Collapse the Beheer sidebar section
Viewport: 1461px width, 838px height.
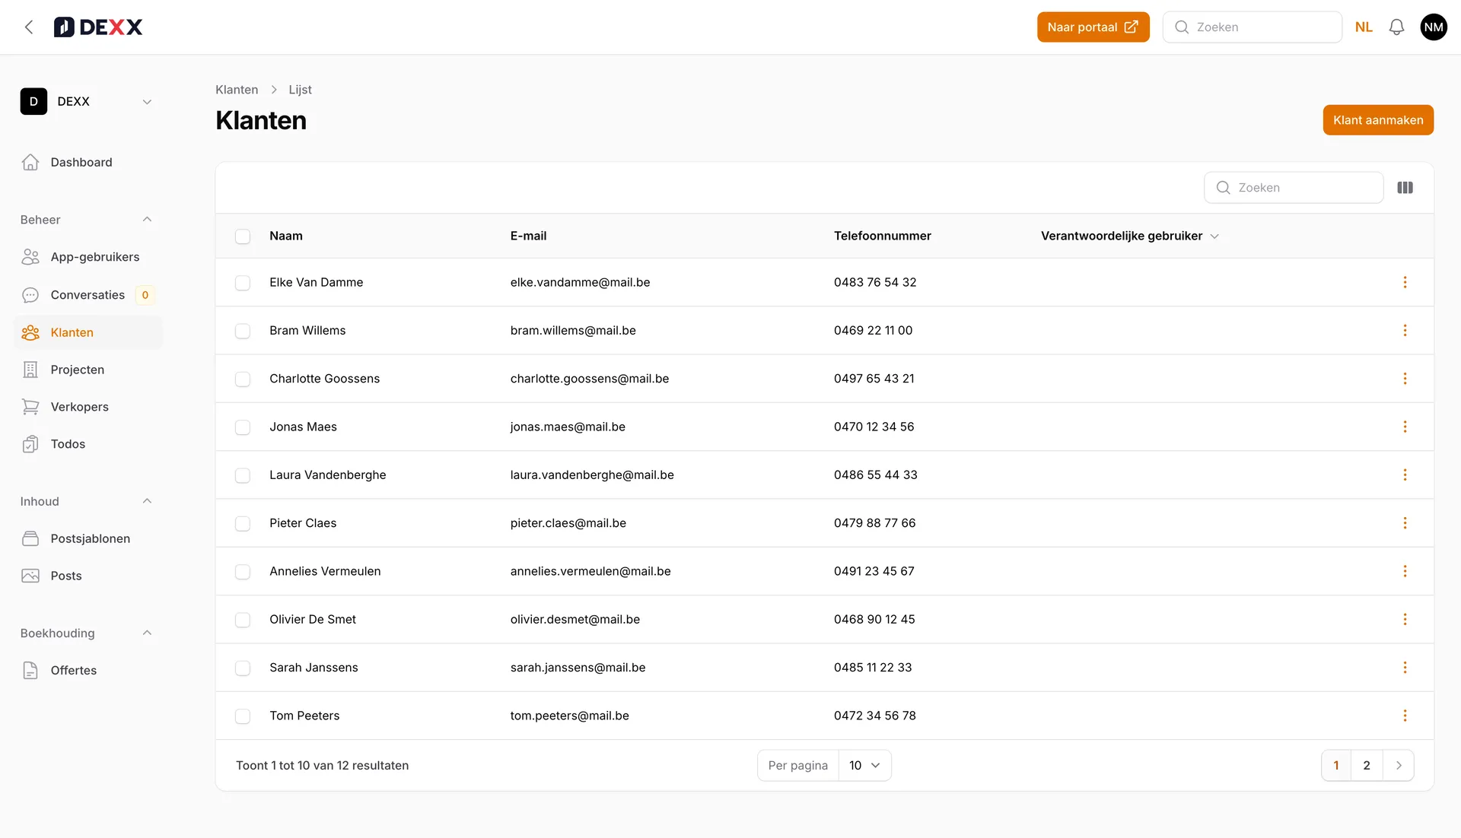point(147,220)
